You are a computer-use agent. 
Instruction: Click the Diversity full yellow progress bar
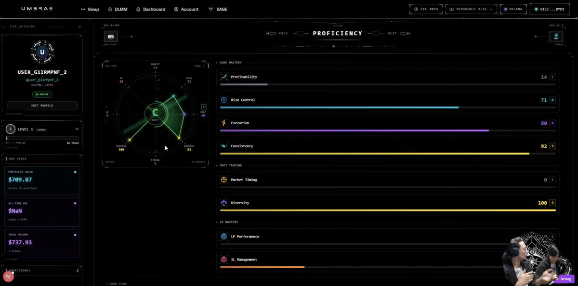click(x=388, y=210)
